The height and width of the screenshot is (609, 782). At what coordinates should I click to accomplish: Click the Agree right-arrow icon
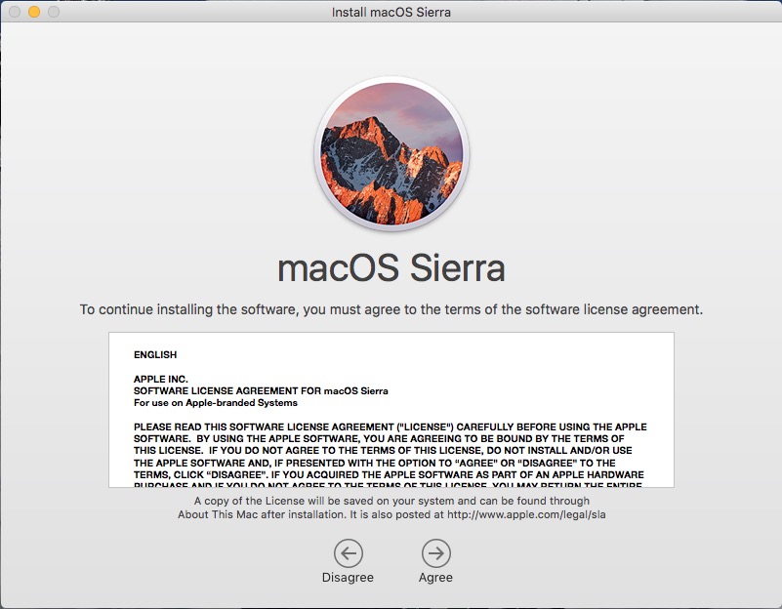pyautogui.click(x=435, y=553)
